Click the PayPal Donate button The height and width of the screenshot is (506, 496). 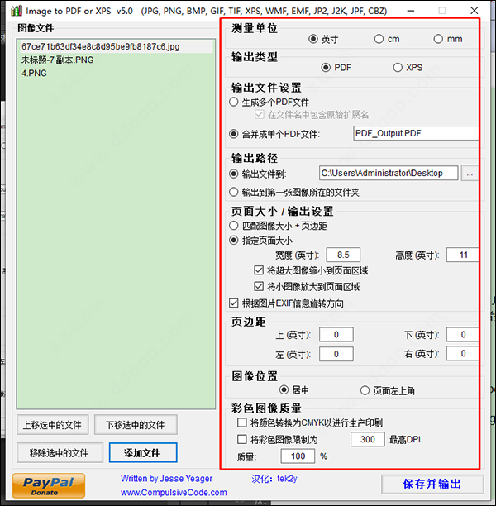point(49,485)
